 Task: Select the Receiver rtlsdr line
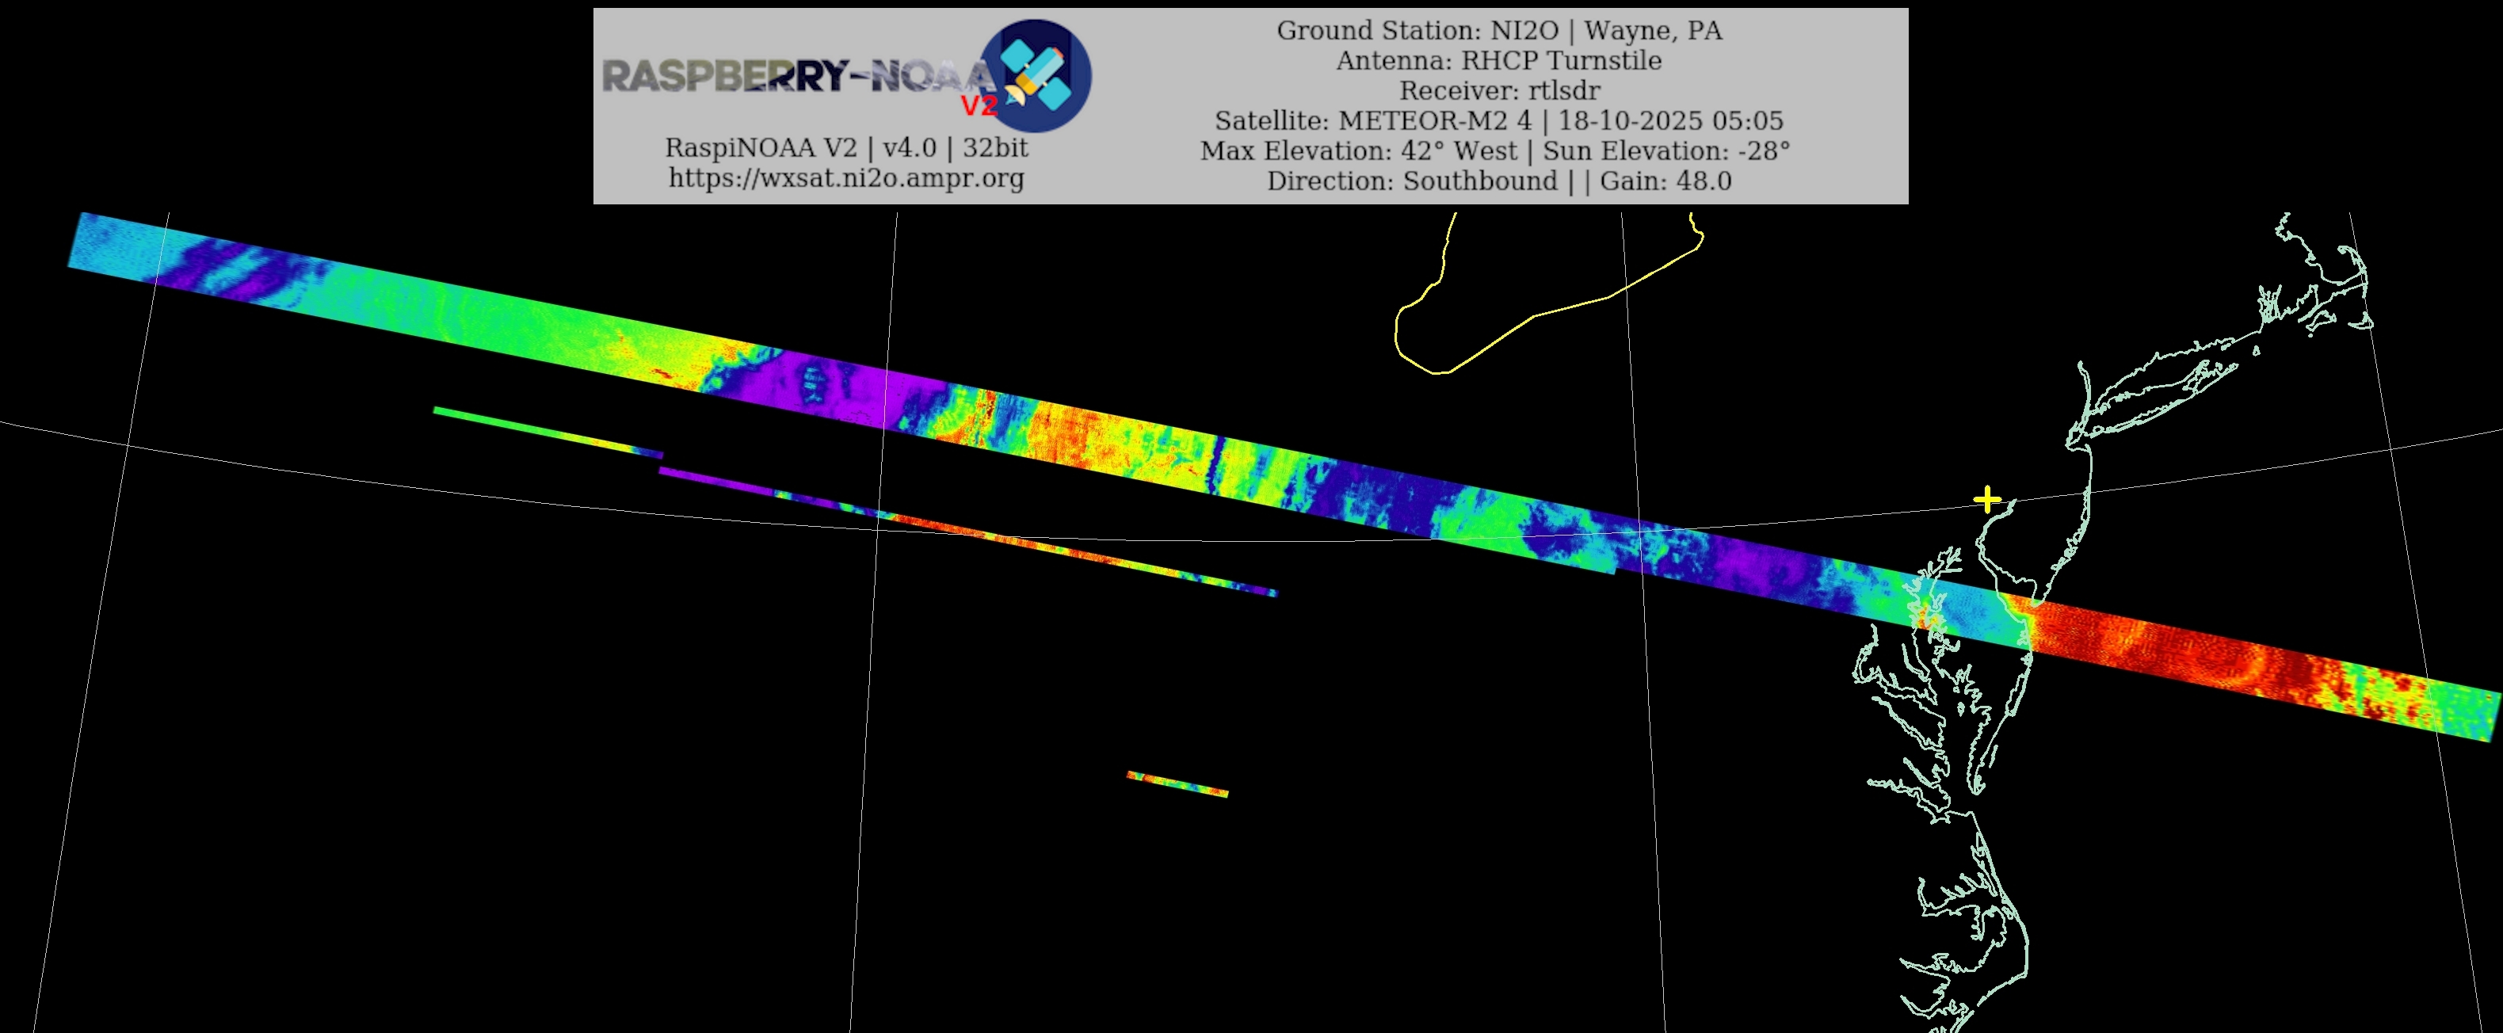click(x=1498, y=90)
